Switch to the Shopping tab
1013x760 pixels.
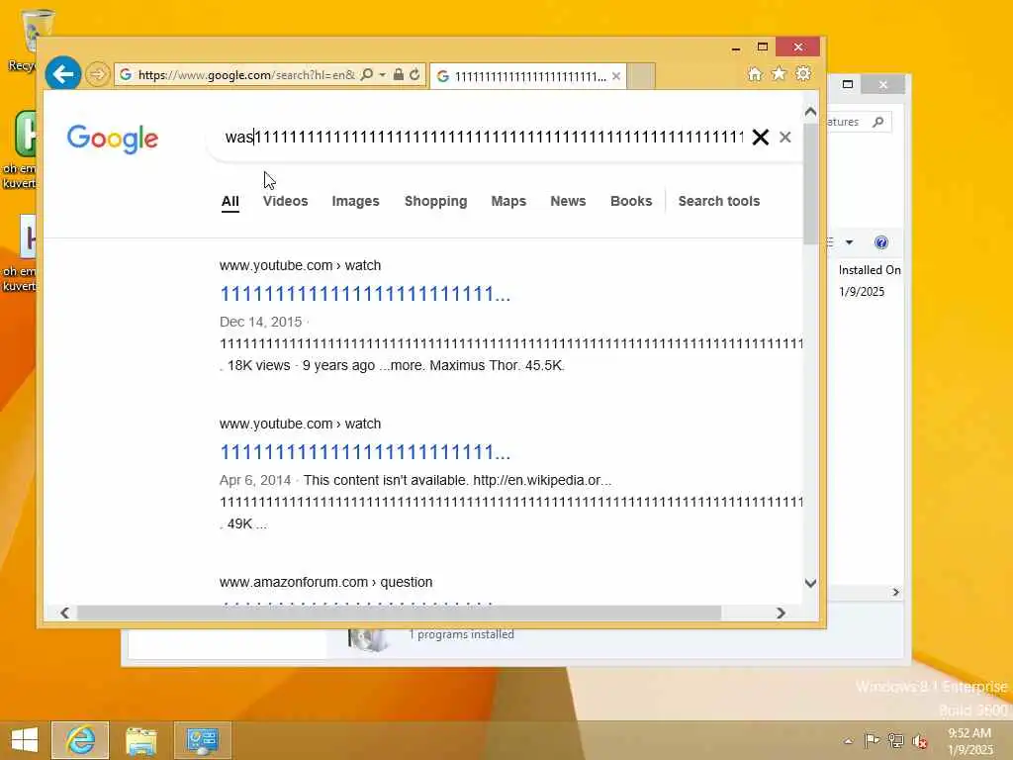click(x=435, y=201)
